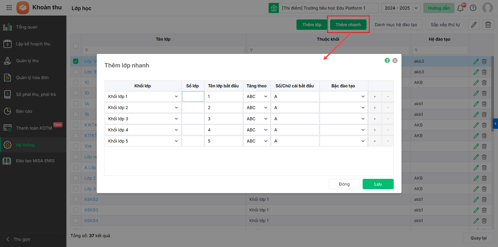498x247 pixels.
Task: Check the 1C row checkbox
Action: coord(76,82)
